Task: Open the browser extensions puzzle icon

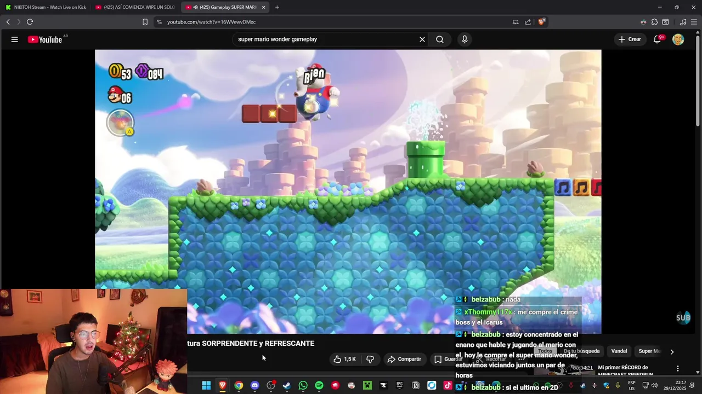Action: tap(654, 22)
